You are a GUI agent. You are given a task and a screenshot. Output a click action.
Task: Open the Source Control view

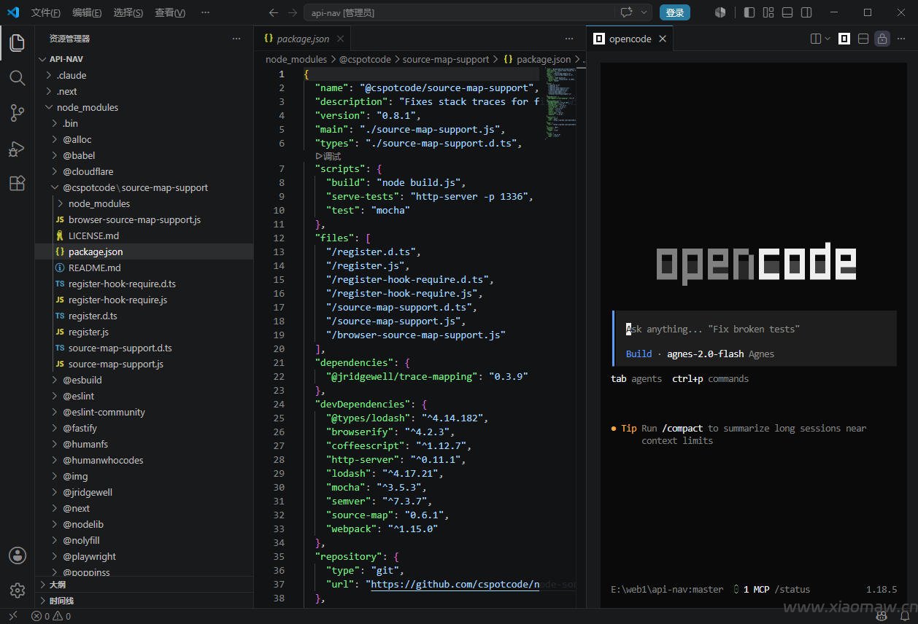click(x=18, y=113)
